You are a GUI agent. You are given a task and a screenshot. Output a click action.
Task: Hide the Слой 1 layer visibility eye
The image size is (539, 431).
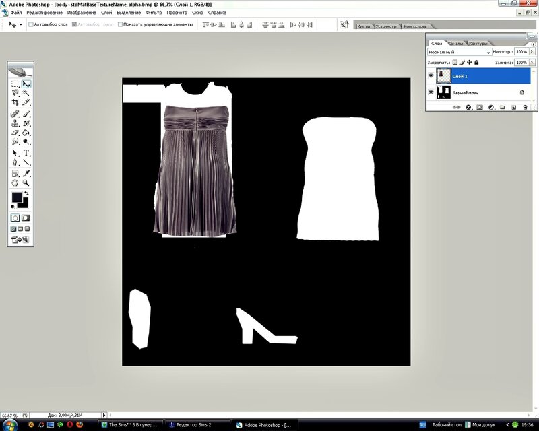[x=432, y=76]
